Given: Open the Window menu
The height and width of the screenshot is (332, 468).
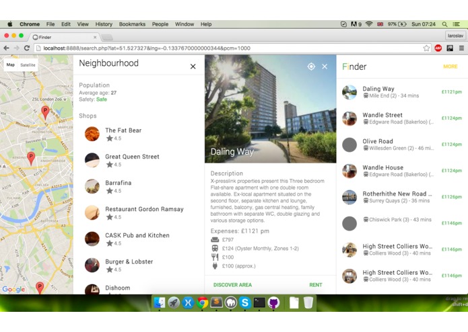Looking at the screenshot, I should (x=185, y=24).
